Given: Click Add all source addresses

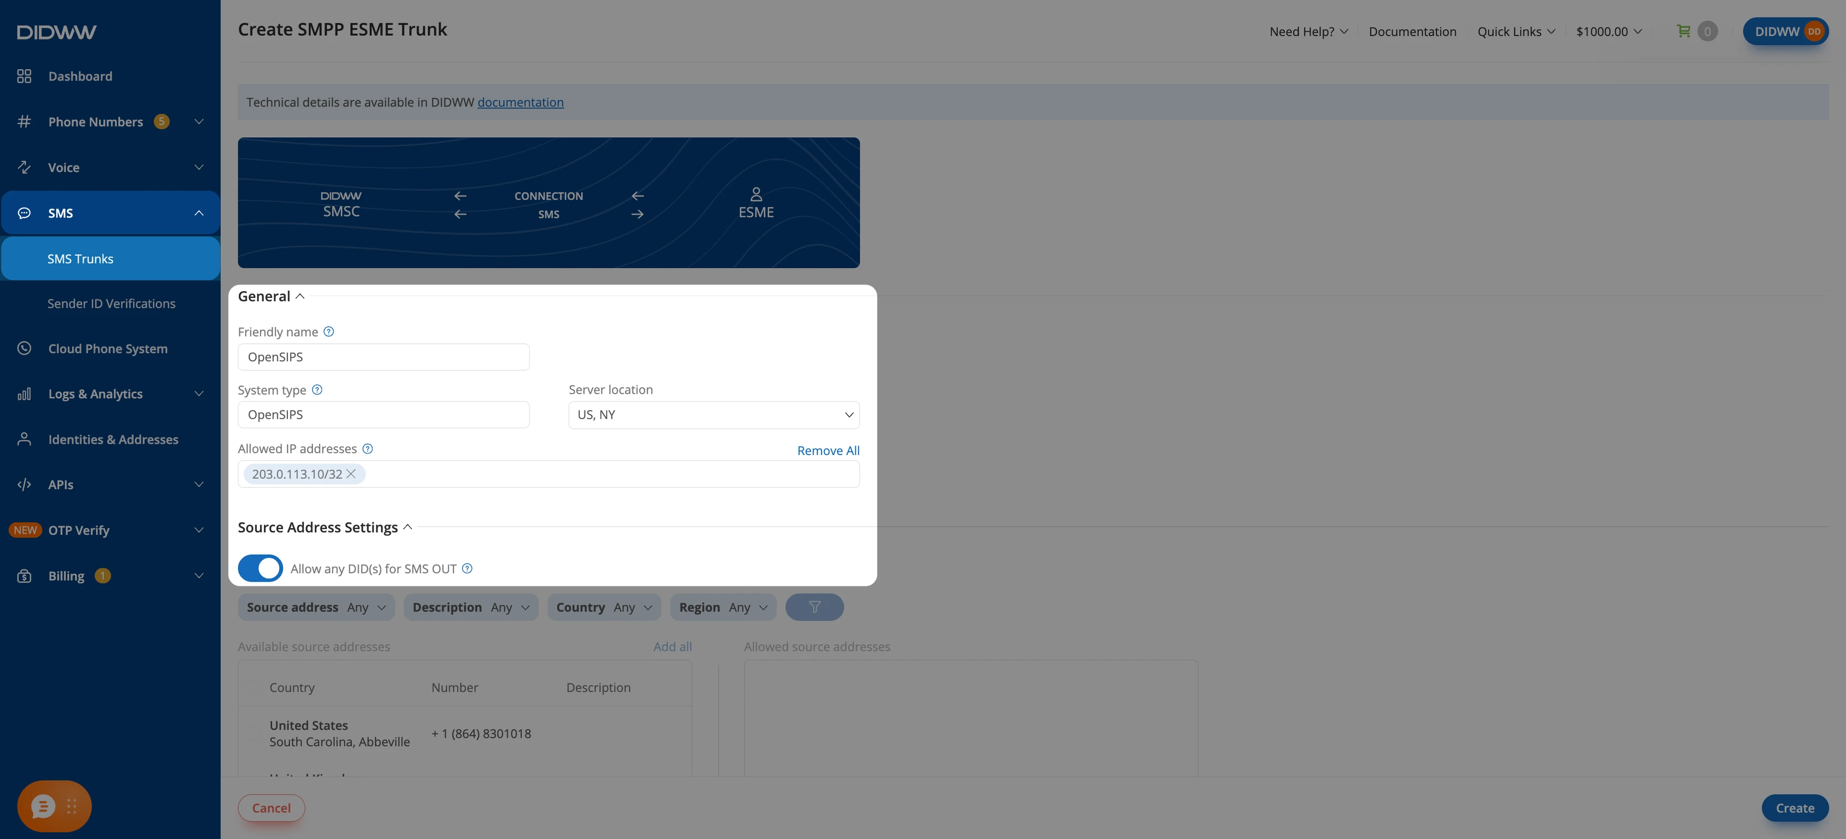Looking at the screenshot, I should pos(672,646).
